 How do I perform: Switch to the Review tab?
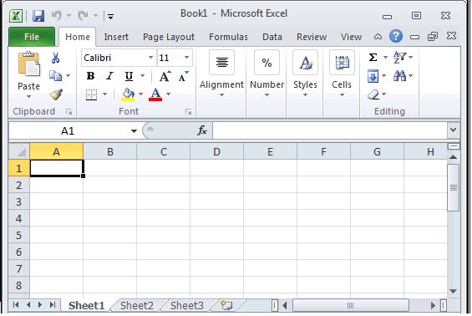pos(312,37)
